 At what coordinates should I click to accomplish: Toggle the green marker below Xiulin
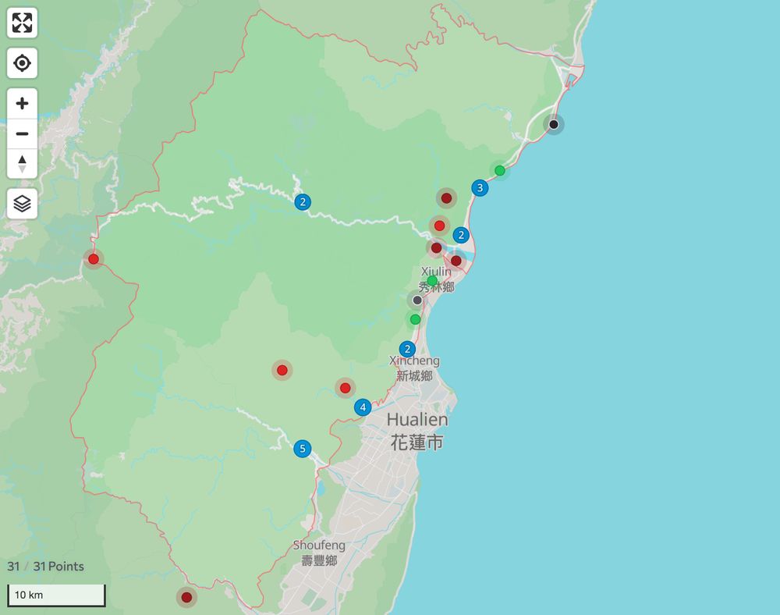click(x=415, y=318)
